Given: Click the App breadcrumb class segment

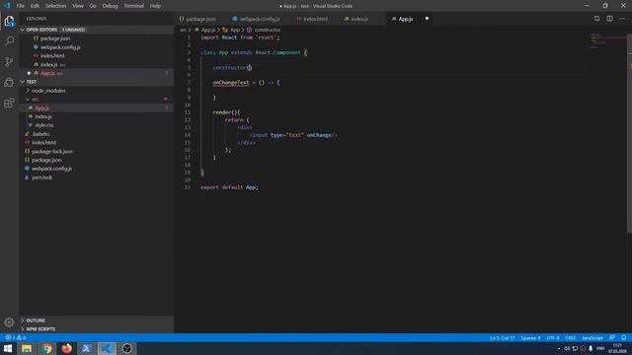Looking at the screenshot, I should pyautogui.click(x=235, y=30).
